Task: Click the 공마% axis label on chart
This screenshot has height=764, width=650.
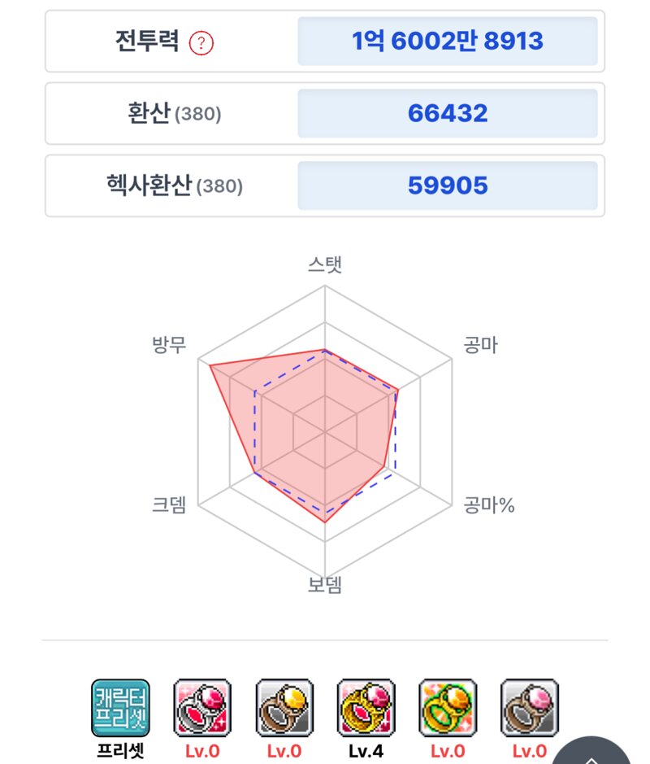Action: (488, 504)
